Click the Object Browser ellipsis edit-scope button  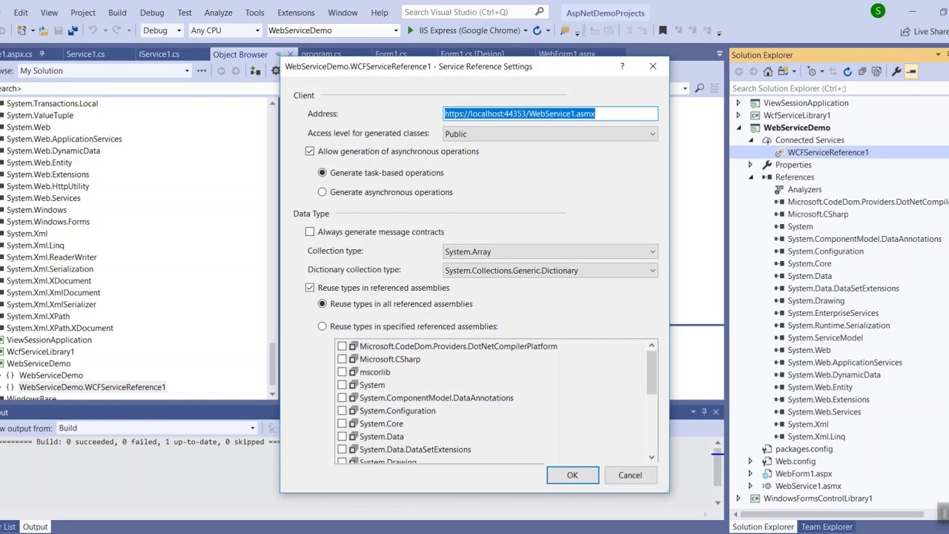click(x=201, y=70)
